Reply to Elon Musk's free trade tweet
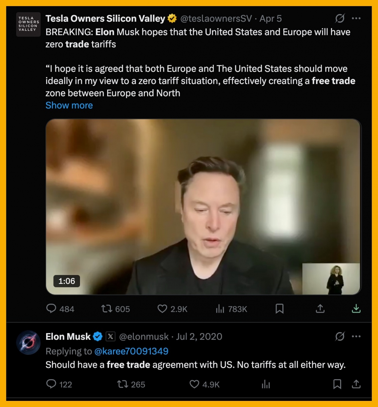The image size is (378, 407). (51, 384)
